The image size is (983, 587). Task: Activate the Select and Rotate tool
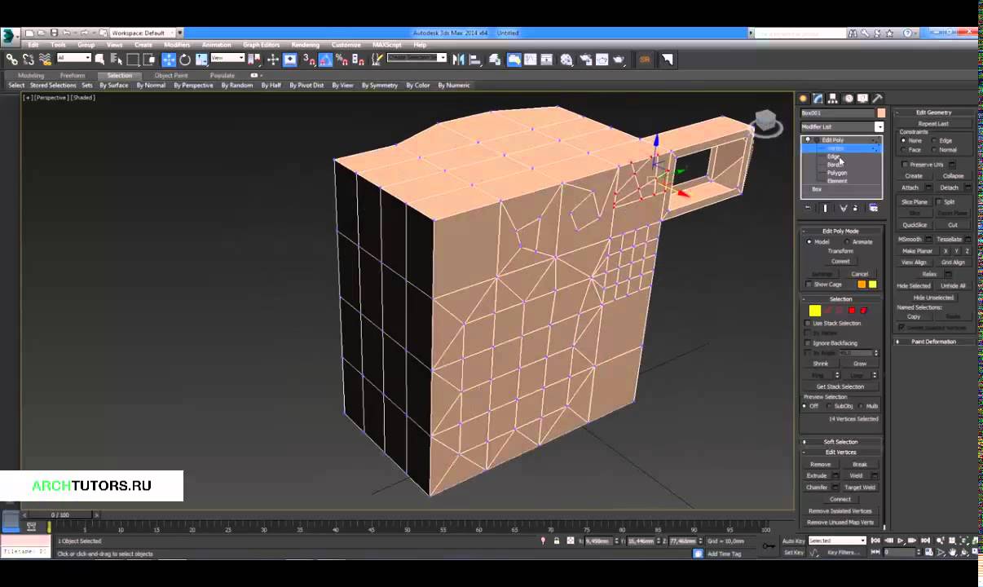[x=185, y=60]
